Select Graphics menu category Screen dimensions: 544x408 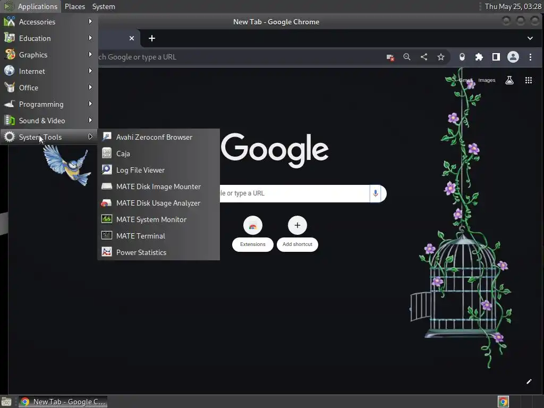[49, 55]
